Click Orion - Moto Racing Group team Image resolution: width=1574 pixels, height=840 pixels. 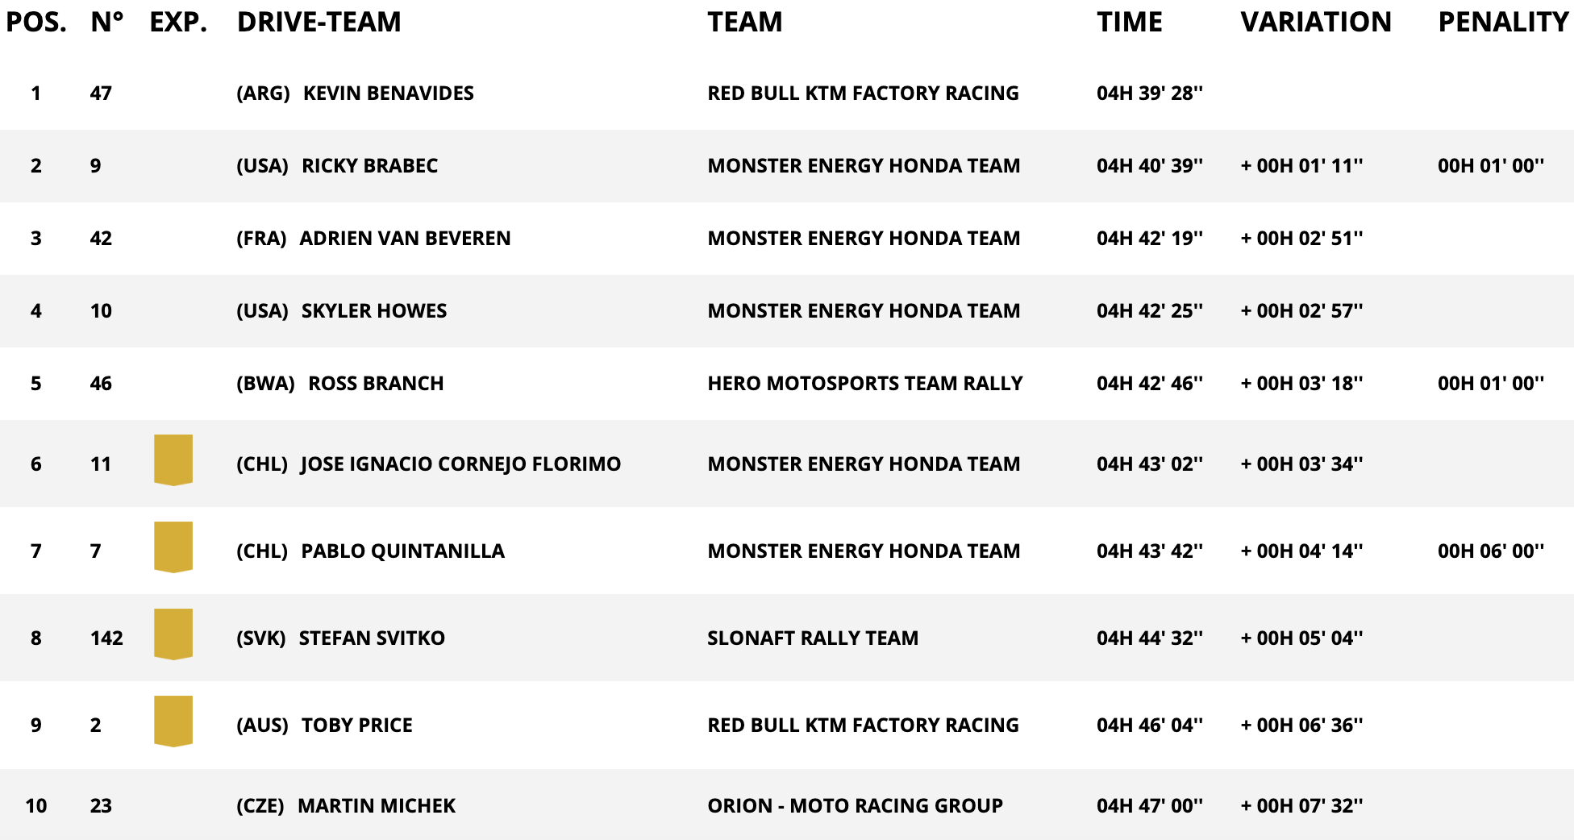point(855,806)
